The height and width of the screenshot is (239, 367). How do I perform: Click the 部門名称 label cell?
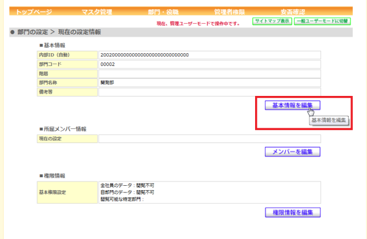[x=67, y=83]
